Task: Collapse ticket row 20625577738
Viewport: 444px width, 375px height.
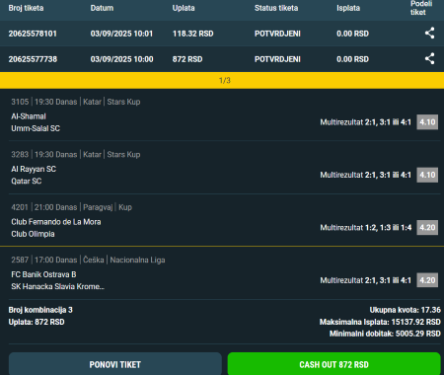Action: [x=222, y=59]
